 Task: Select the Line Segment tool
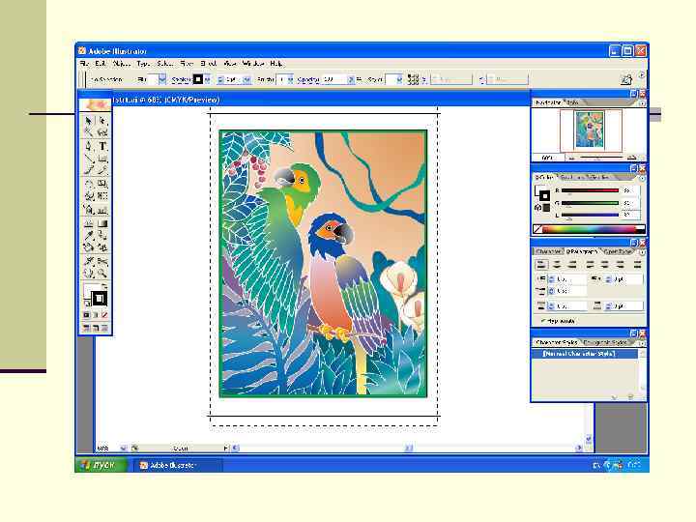point(89,158)
